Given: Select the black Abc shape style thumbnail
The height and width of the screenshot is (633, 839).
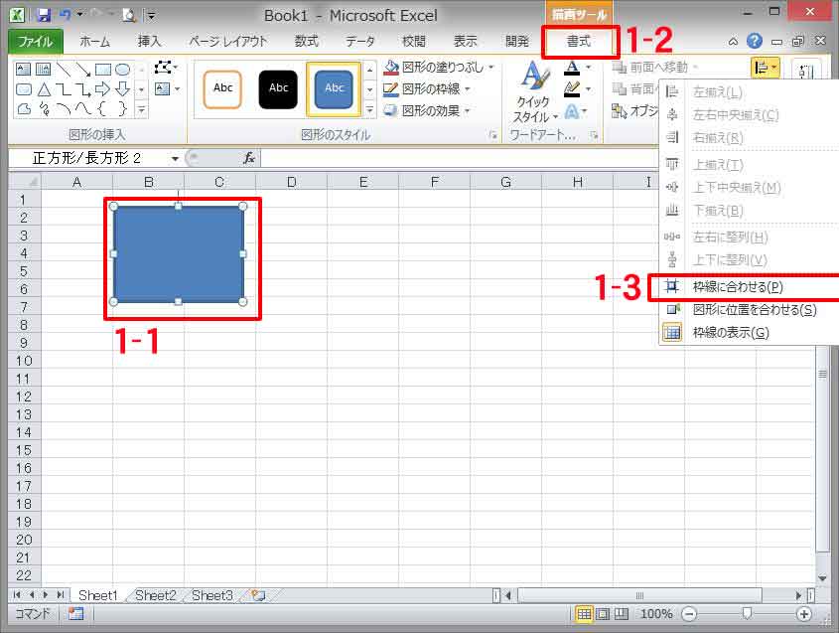Looking at the screenshot, I should [x=279, y=88].
